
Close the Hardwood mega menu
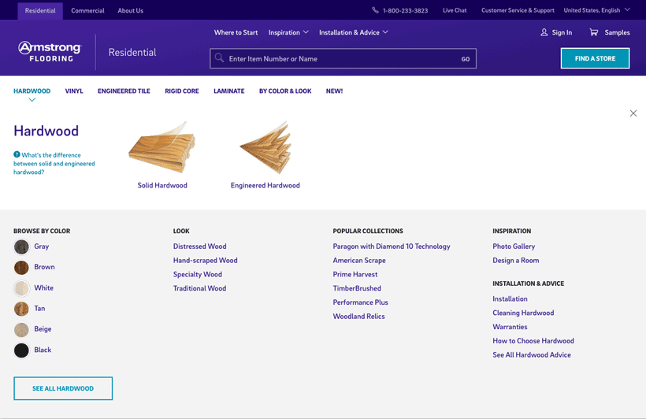[633, 113]
